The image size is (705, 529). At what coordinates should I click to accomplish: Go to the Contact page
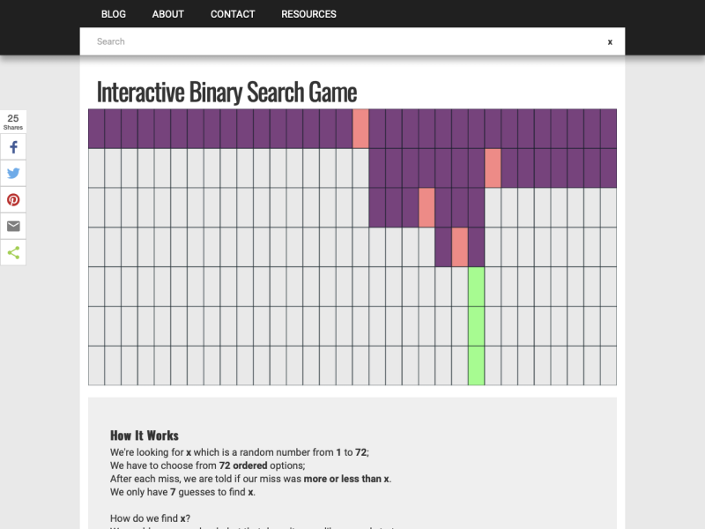coord(233,14)
